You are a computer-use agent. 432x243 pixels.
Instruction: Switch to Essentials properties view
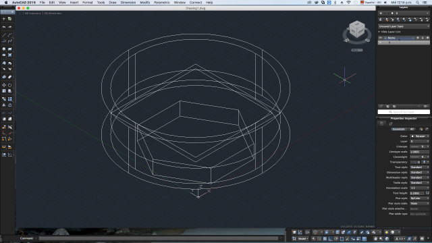pos(399,129)
